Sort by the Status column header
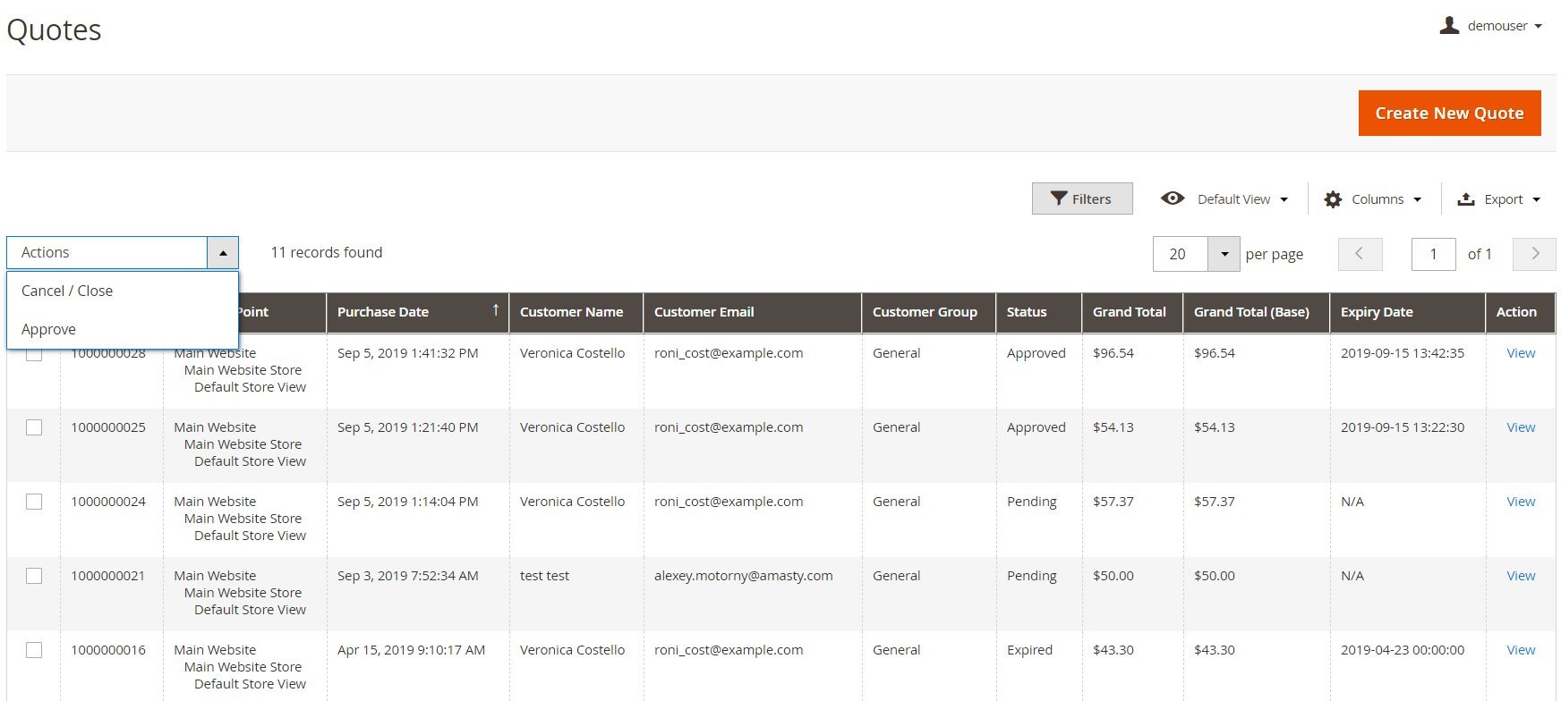Image resolution: width=1561 pixels, height=701 pixels. 1038,312
